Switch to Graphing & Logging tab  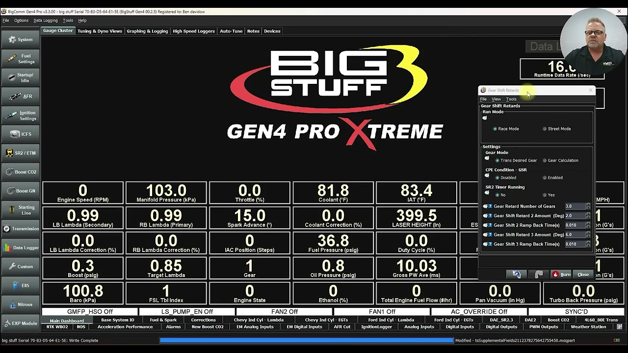(x=147, y=31)
